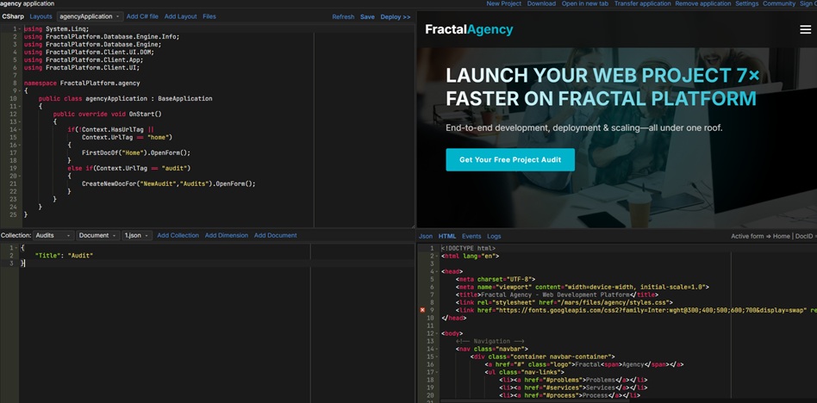Collapse class fold at line 11

point(20,106)
